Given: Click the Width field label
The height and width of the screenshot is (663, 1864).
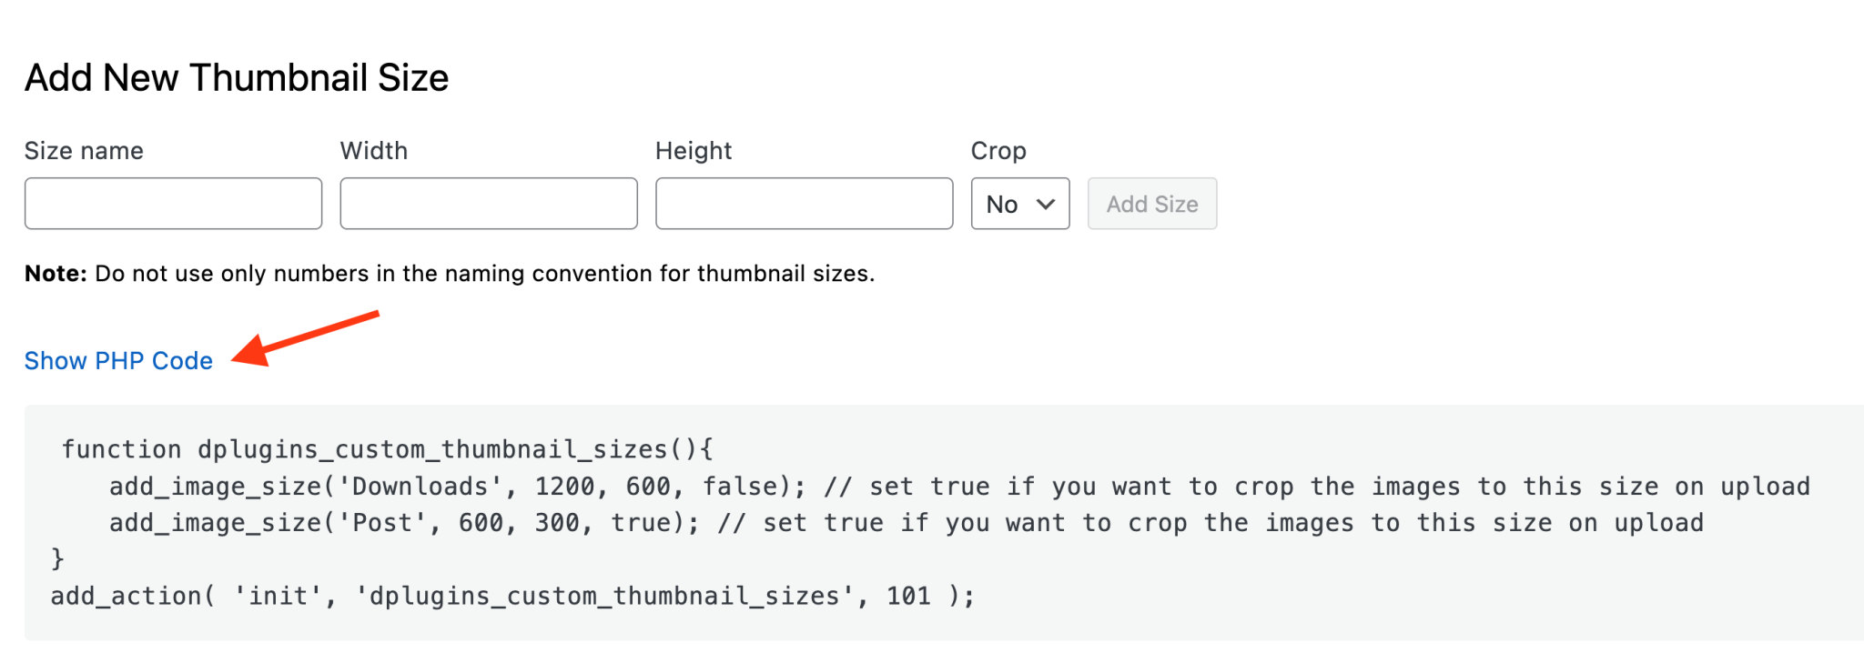Looking at the screenshot, I should 374,151.
